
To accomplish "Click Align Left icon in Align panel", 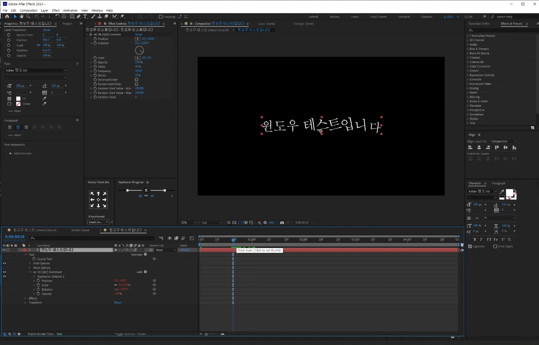I will [470, 147].
